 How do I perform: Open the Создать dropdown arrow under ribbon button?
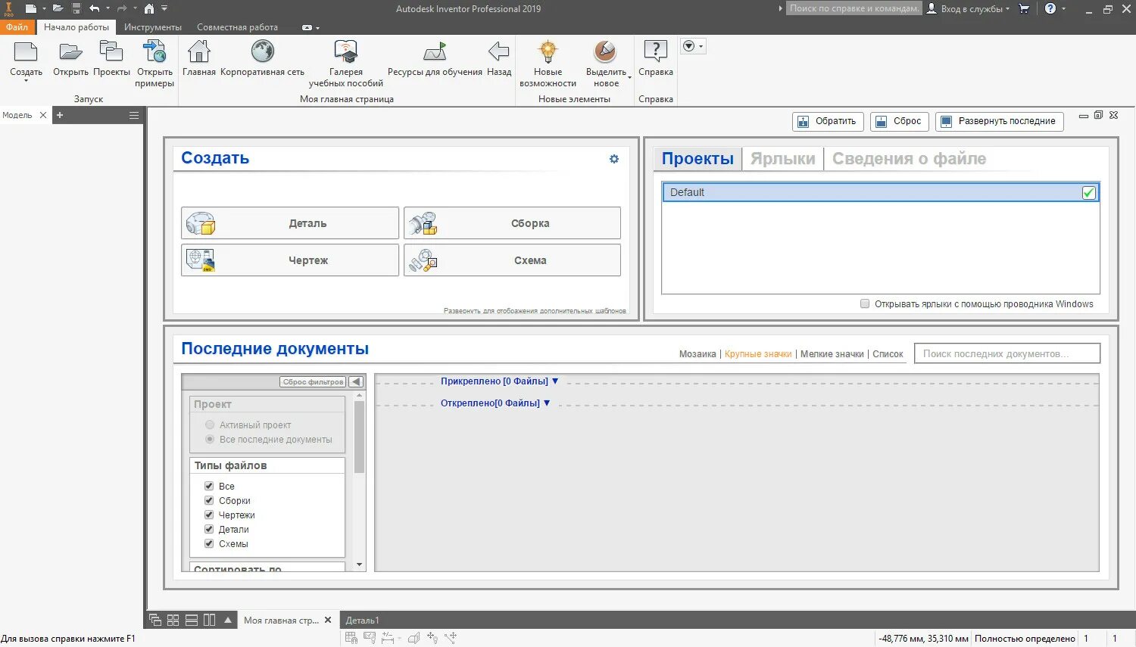(x=26, y=81)
